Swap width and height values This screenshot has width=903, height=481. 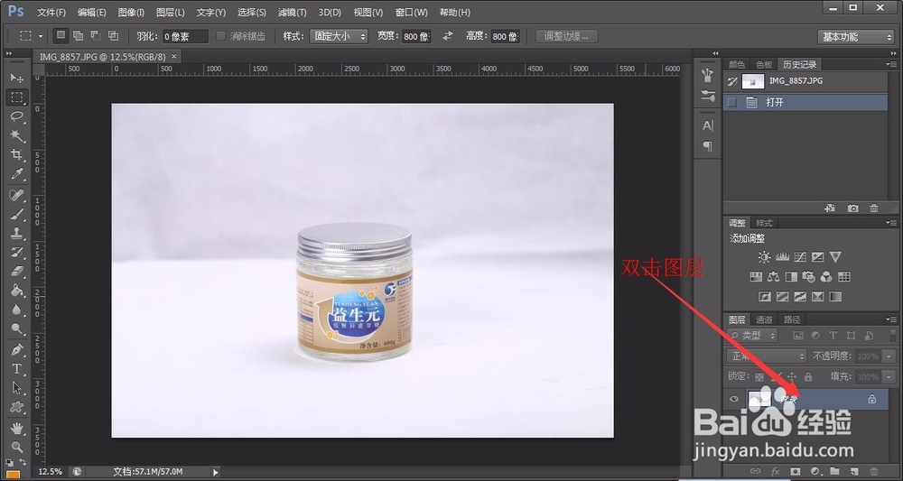(448, 36)
